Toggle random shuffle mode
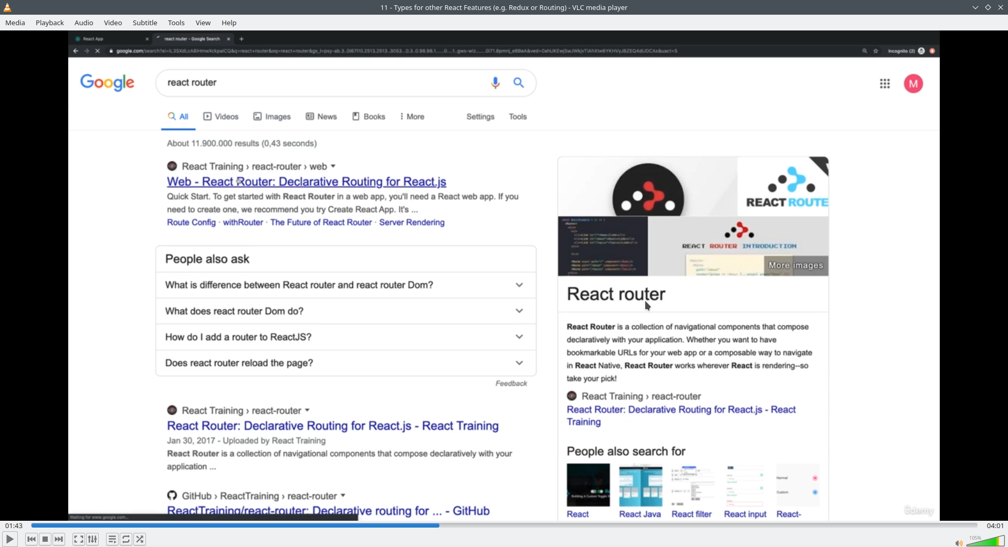Viewport: 1008px width, 547px height. click(x=140, y=539)
